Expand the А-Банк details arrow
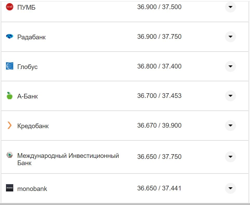Viewport: 250px width, 205px height. 230,96
